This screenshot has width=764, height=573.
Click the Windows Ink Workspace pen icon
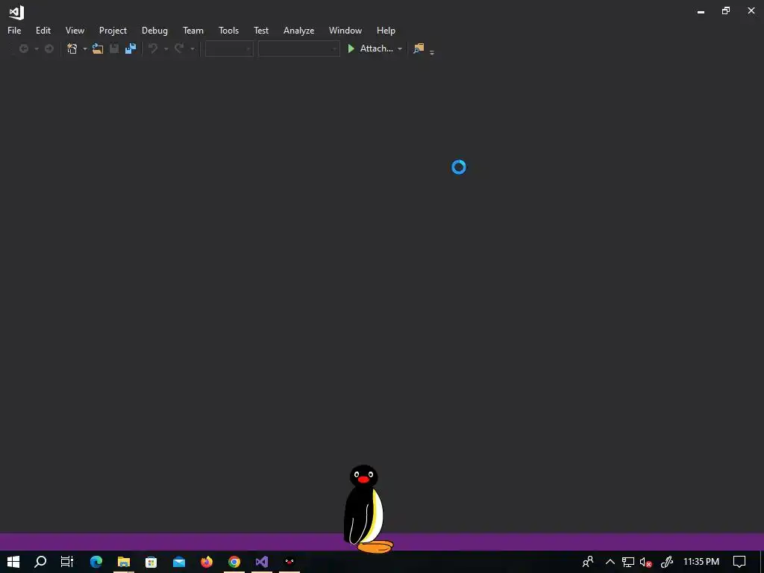click(667, 562)
